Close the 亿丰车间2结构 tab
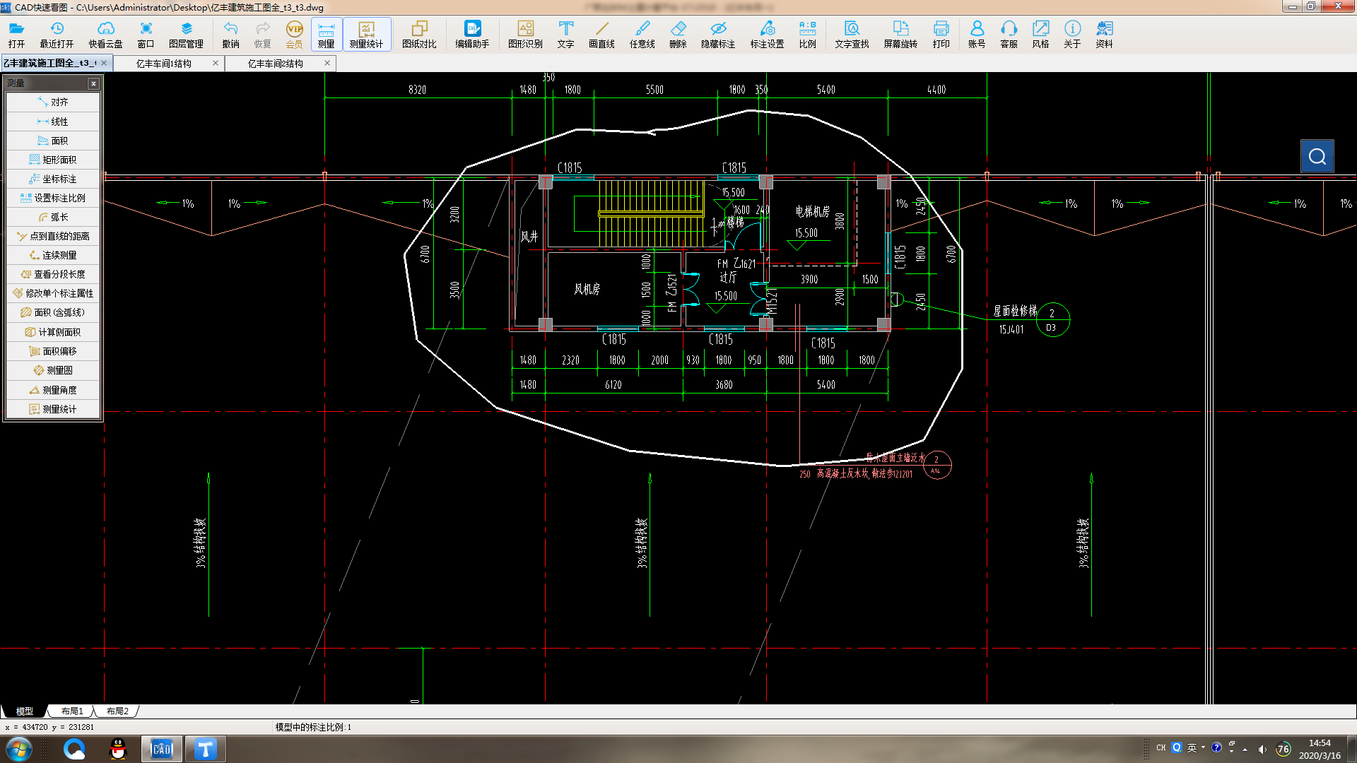 pos(327,63)
